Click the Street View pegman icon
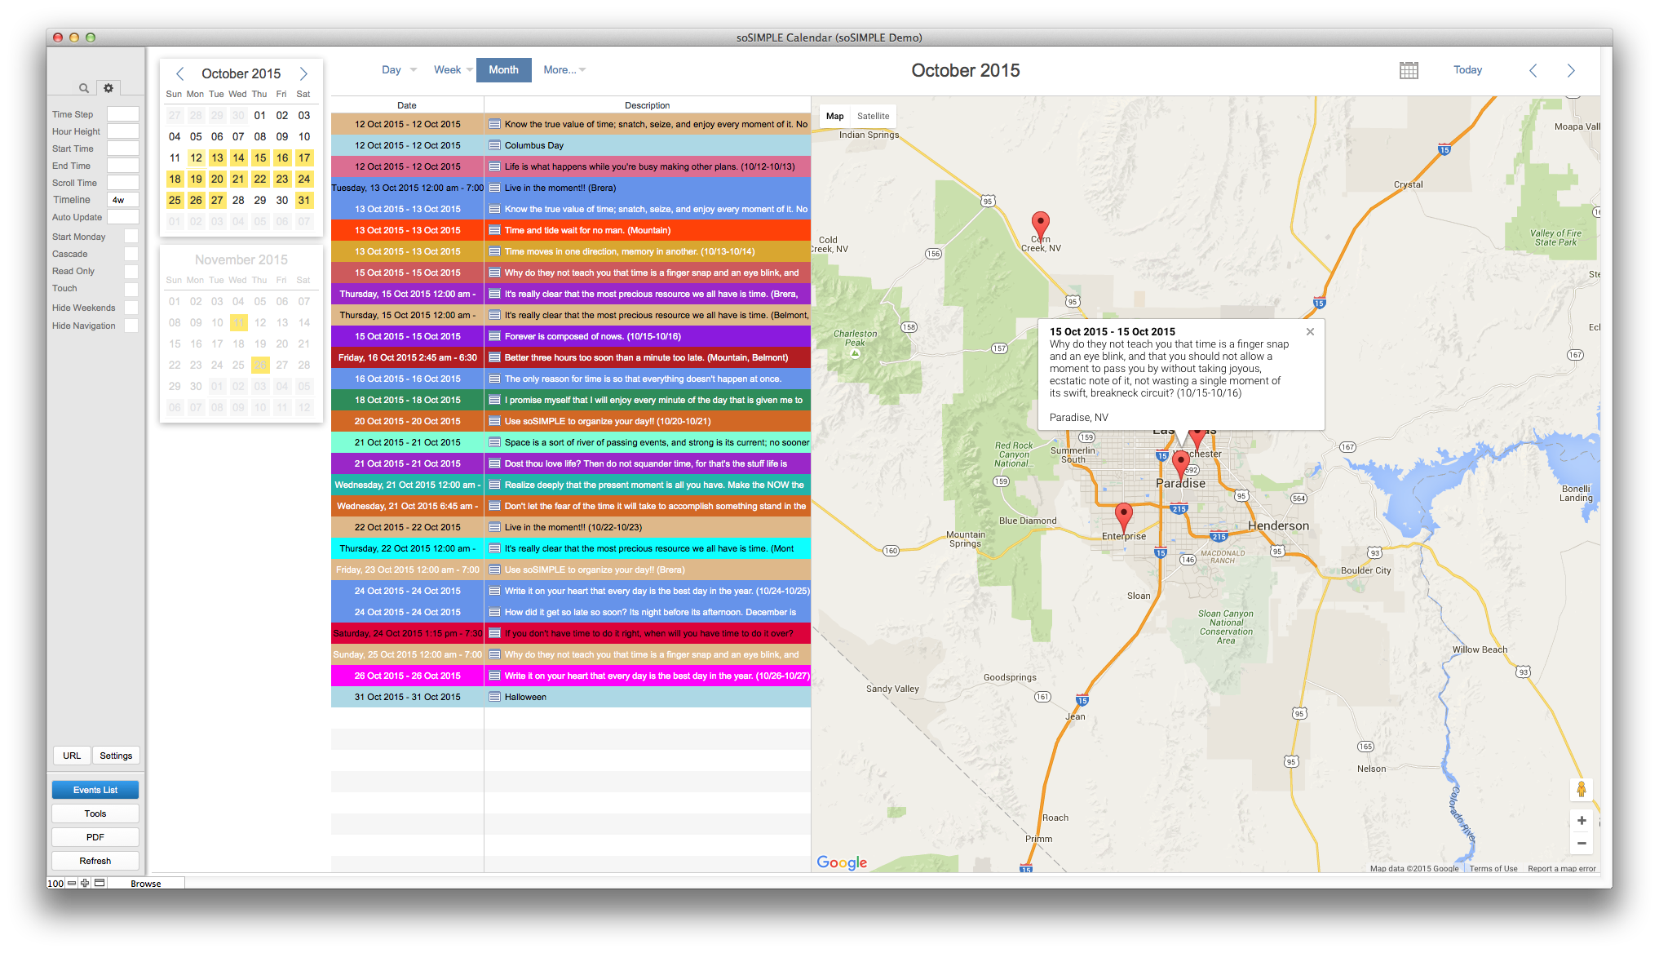 1582,789
